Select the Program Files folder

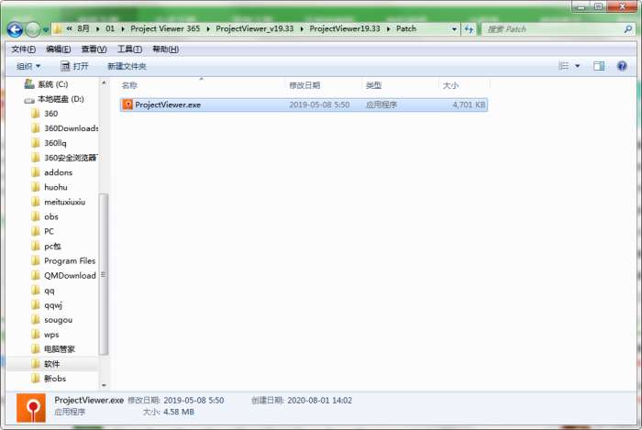click(x=63, y=261)
